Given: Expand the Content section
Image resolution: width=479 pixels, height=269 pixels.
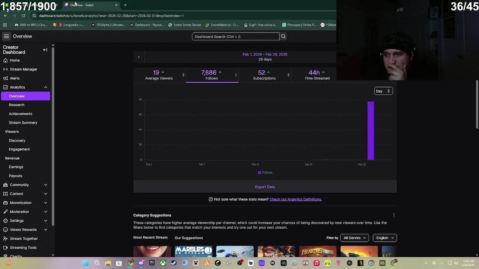Looking at the screenshot, I should pos(46,194).
